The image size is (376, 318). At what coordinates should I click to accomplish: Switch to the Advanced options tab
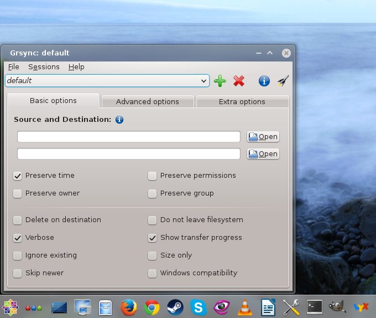click(147, 101)
